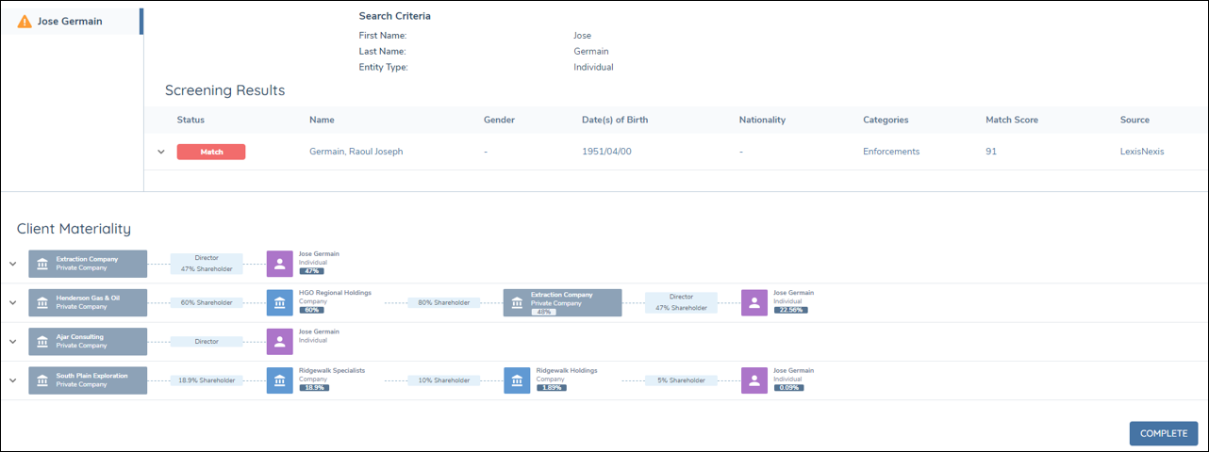Click the Entity Type value Individual

[x=593, y=67]
